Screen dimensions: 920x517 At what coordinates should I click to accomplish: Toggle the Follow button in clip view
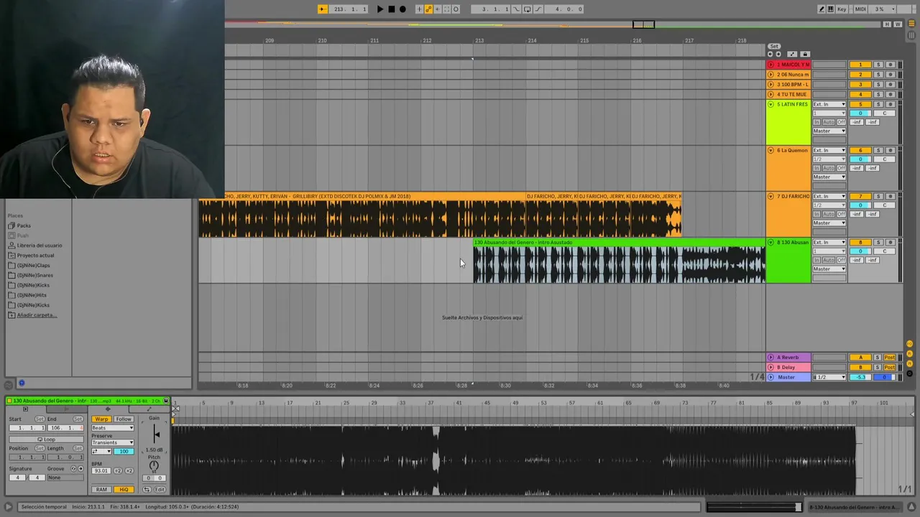(124, 419)
